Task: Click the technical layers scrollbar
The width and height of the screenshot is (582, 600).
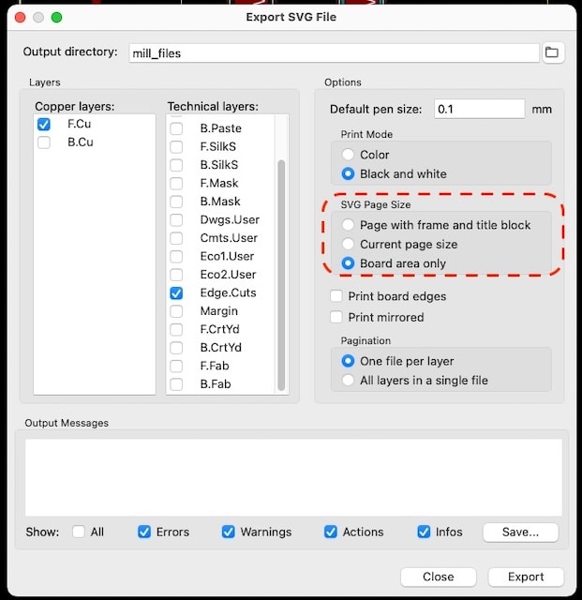Action: [281, 275]
